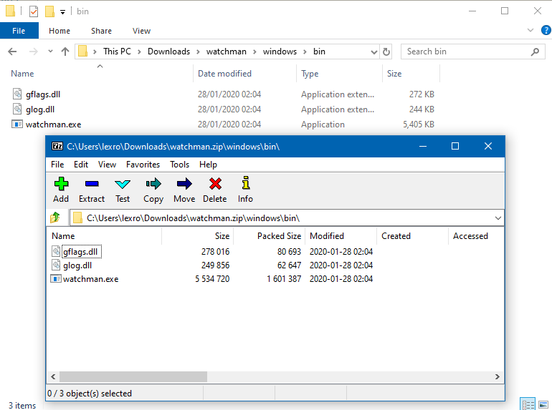The height and width of the screenshot is (410, 552).
Task: Open the 7-Zip Tools menu
Action: (x=179, y=165)
